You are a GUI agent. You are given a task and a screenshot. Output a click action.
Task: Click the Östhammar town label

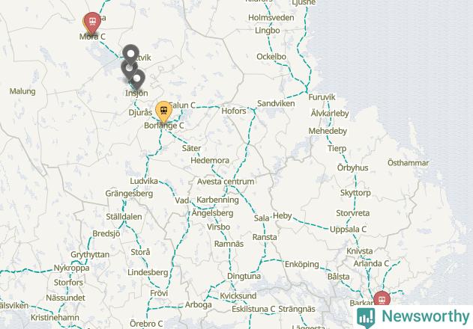(x=408, y=163)
